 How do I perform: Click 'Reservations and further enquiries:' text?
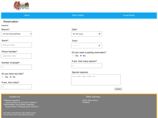pos(19,105)
